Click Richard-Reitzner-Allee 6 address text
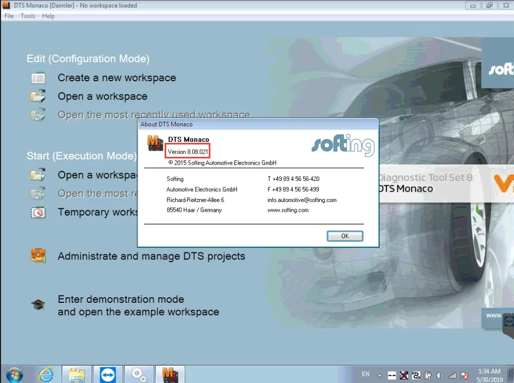Viewport: 514px width, 383px height. (195, 199)
